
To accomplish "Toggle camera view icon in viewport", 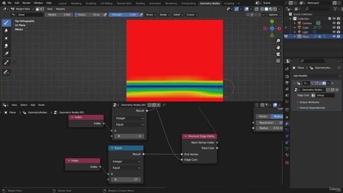I will (x=278, y=54).
